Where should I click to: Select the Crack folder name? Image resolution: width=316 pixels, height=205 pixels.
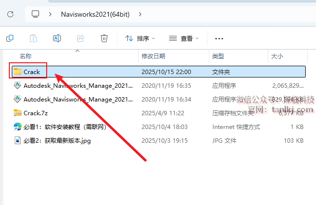tap(31, 72)
